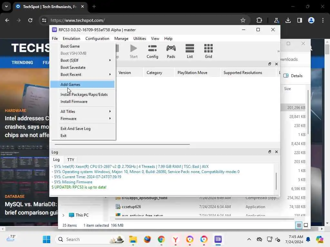The image size is (330, 247).
Task: Expand the RPCS3 toolbar overflow chevron
Action: tap(278, 51)
